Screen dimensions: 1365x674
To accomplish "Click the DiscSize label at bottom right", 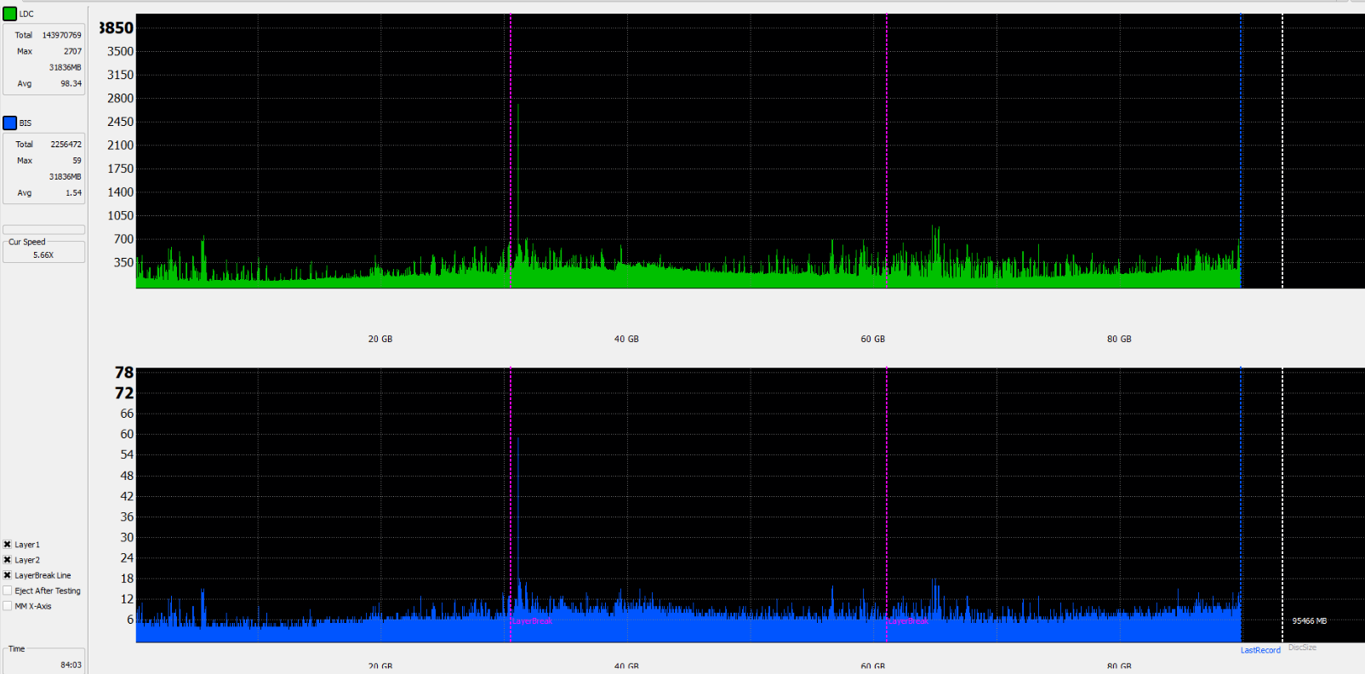I will (1302, 648).
